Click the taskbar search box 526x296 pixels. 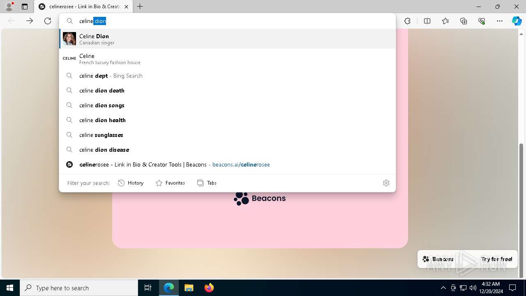pos(79,288)
